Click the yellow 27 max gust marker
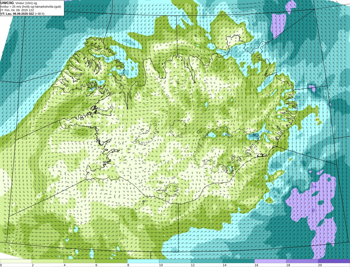This screenshot has height=267, width=350. [x=317, y=120]
